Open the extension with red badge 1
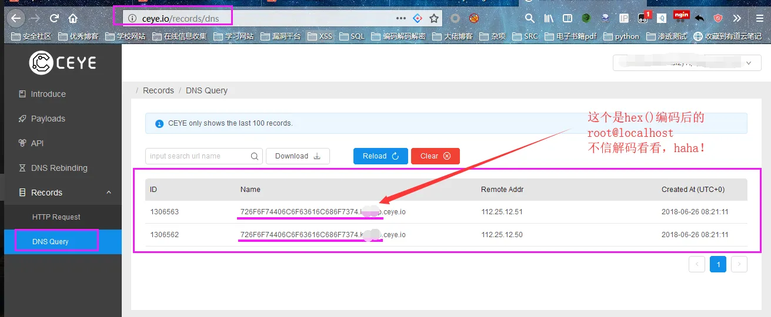Image resolution: width=771 pixels, height=317 pixels. point(643,17)
